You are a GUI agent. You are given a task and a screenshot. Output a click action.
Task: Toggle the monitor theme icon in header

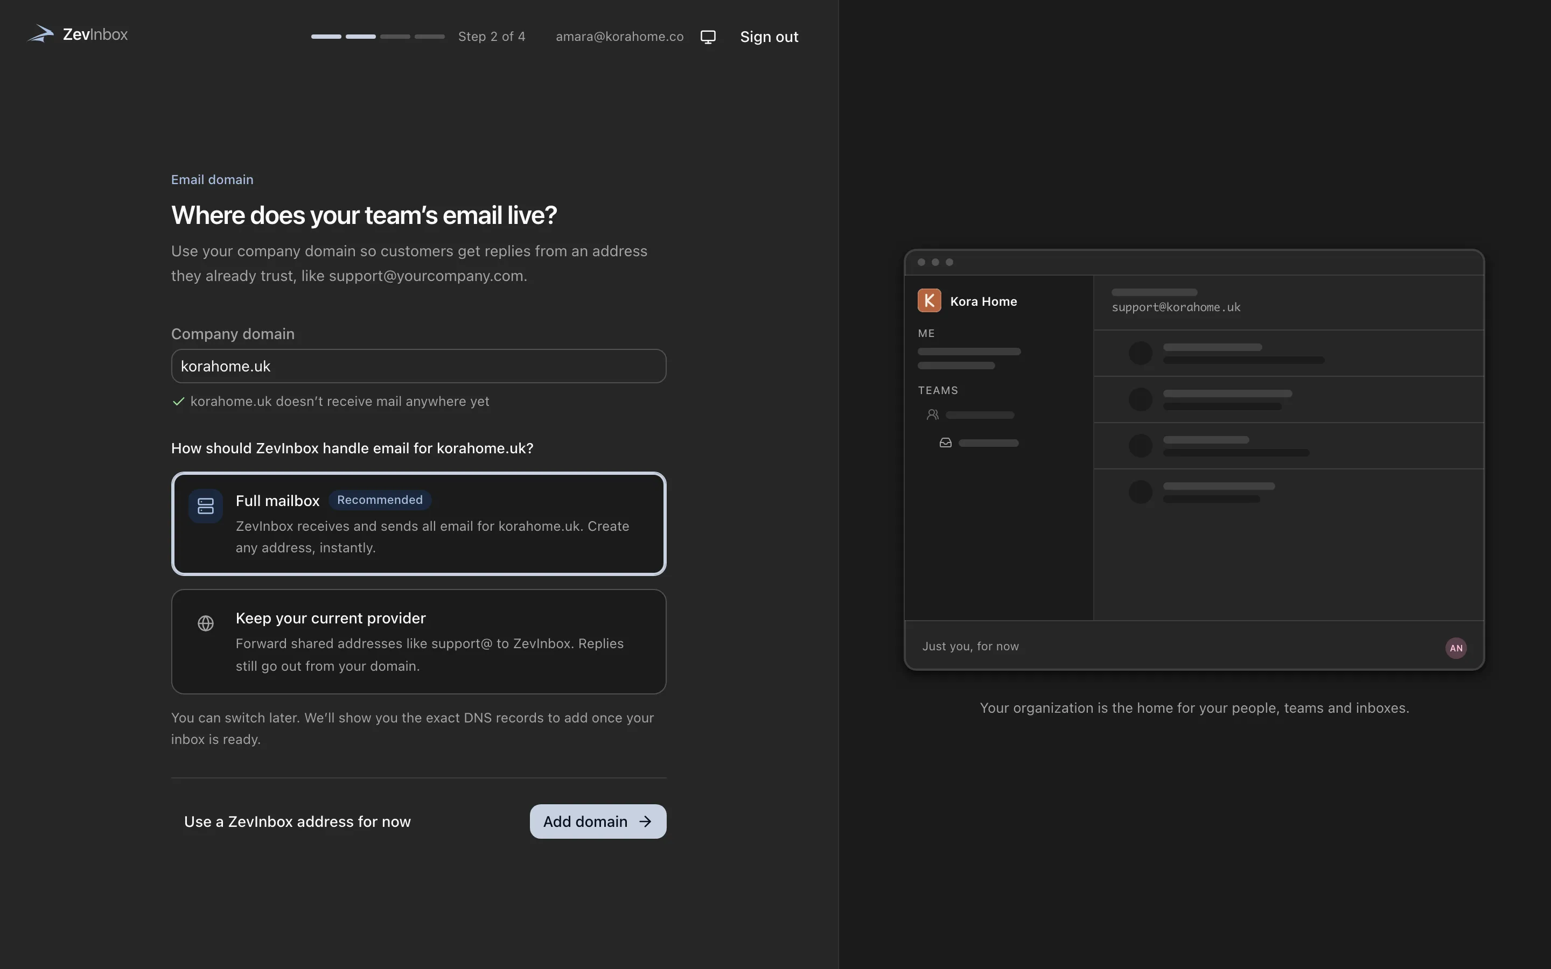pyautogui.click(x=708, y=37)
